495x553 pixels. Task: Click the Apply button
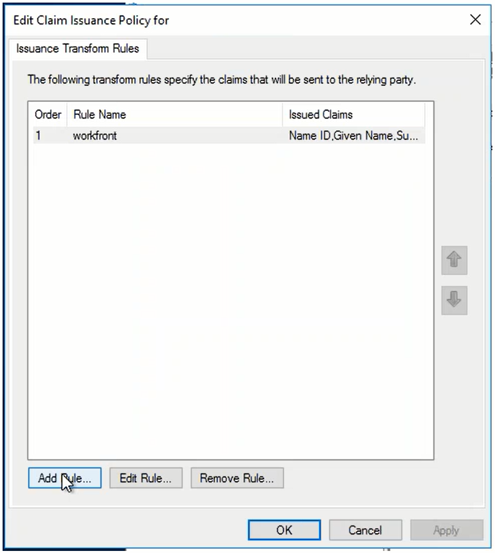coord(446,530)
